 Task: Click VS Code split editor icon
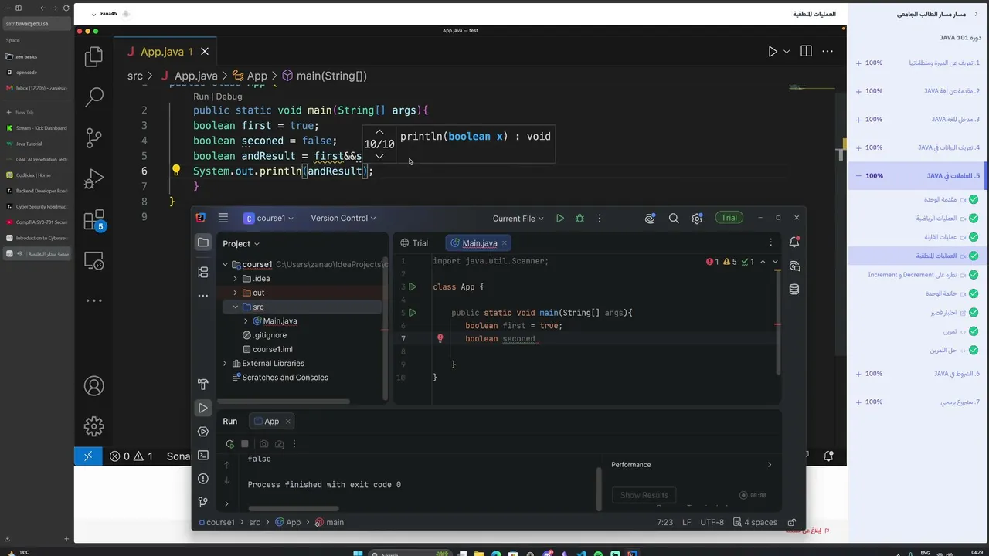806,52
